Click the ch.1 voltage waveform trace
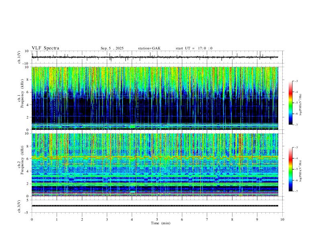Image resolution: width=318 pixels, height=246 pixels. [155, 57]
